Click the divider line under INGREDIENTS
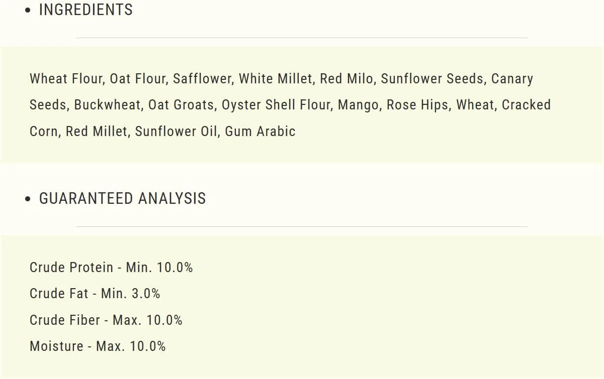This screenshot has height=379, width=604. point(302,38)
